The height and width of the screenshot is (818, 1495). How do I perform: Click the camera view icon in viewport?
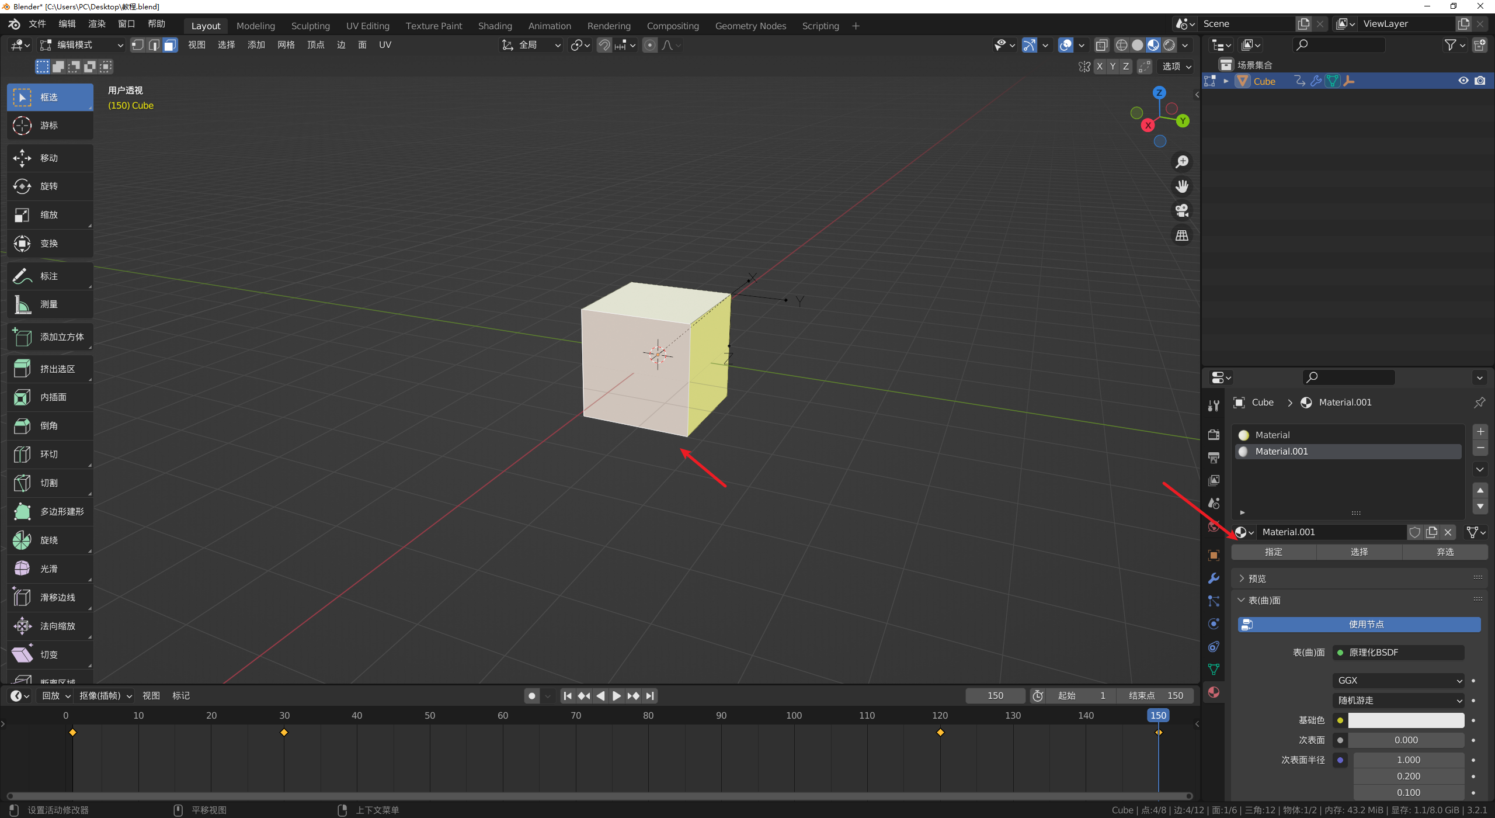coord(1181,211)
